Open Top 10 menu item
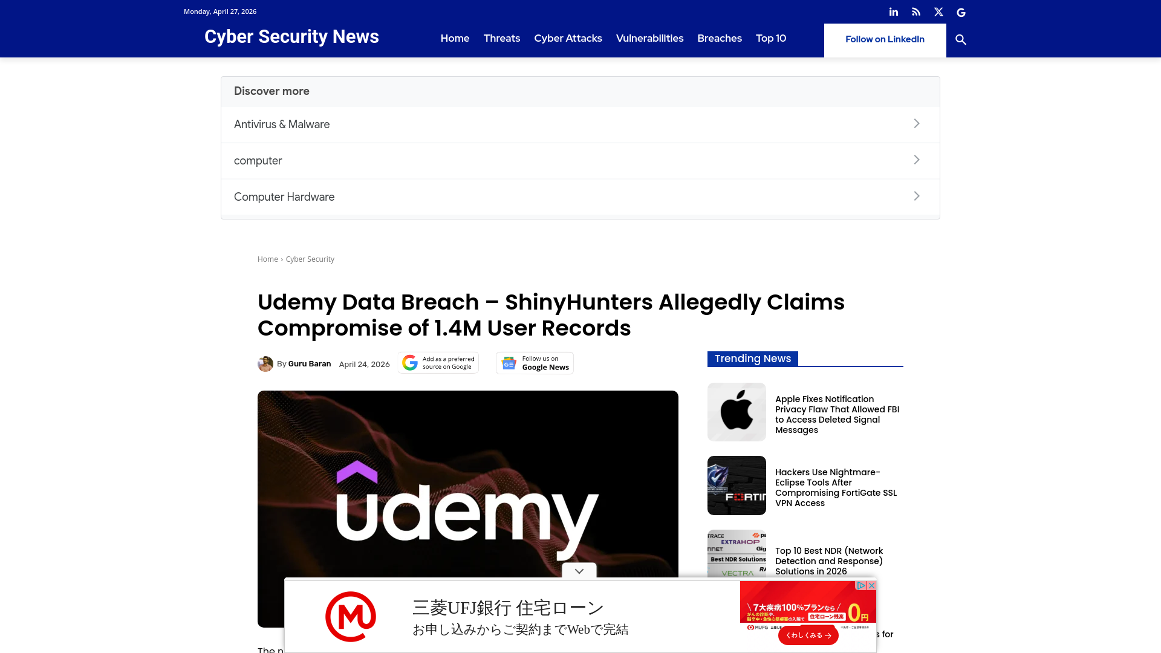Screen dimensions: 1161x653 click(x=771, y=38)
